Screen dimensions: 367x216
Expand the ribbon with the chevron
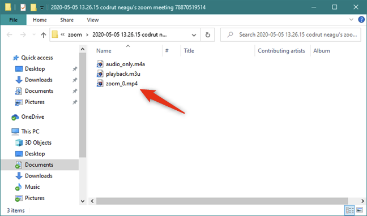tap(351, 20)
